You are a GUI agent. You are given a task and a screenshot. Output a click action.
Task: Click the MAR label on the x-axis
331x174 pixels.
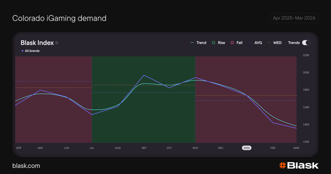click(x=296, y=148)
